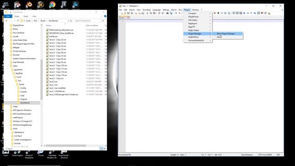Click 'FoS' in the address breadcrumb
The width and height of the screenshot is (295, 166).
point(35,21)
